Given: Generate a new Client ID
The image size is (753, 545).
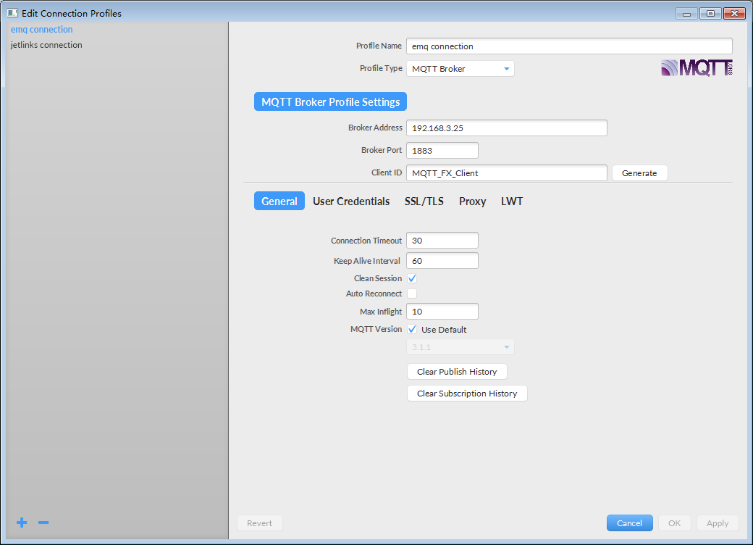Looking at the screenshot, I should [x=639, y=172].
